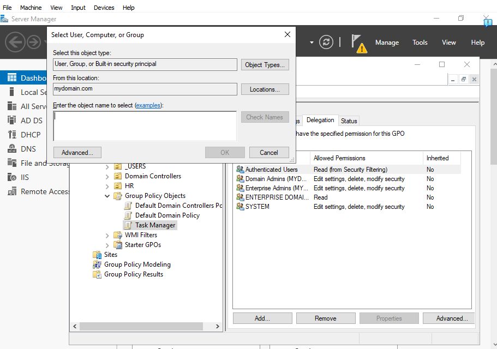Screen dimensions: 497x349
Task: Cancel the Select User dialog
Action: point(269,152)
